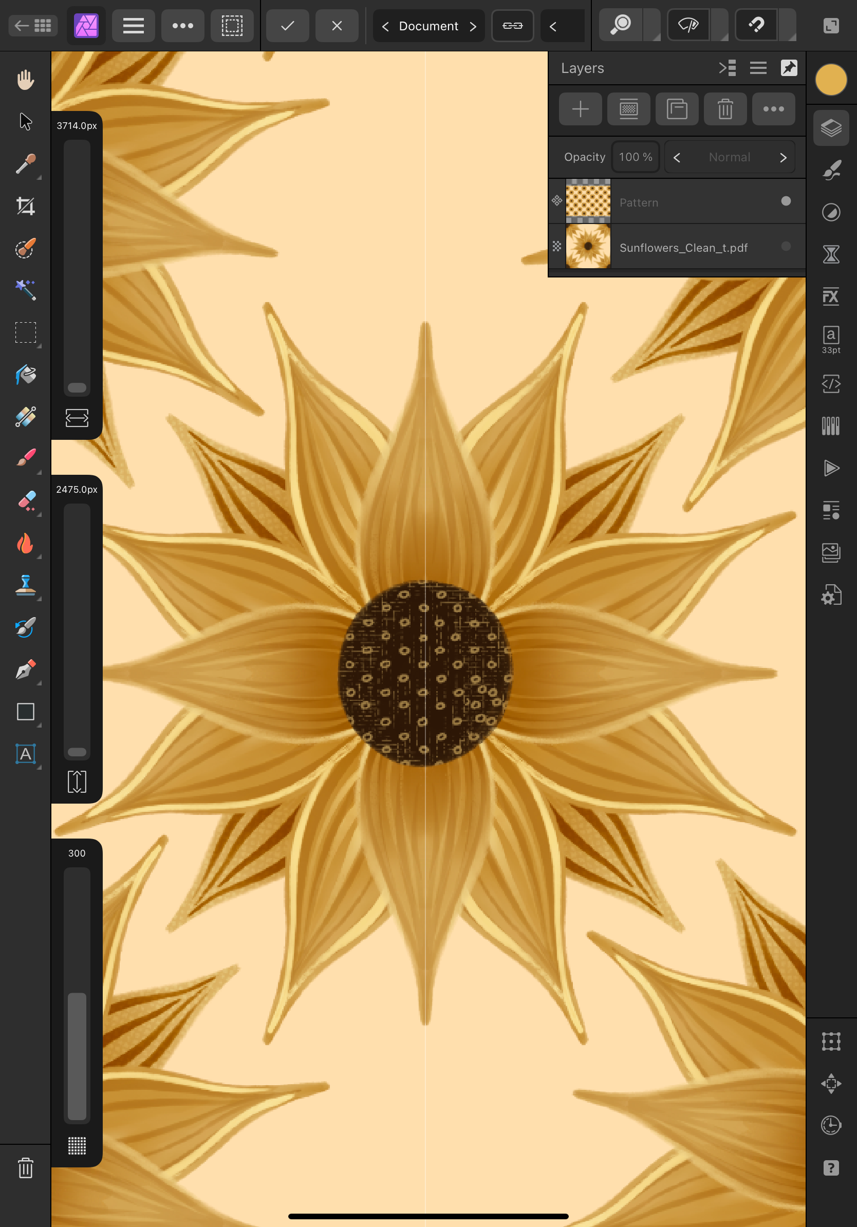Toggle the grid icon under the 300 slider
The height and width of the screenshot is (1227, 857).
[x=77, y=1146]
